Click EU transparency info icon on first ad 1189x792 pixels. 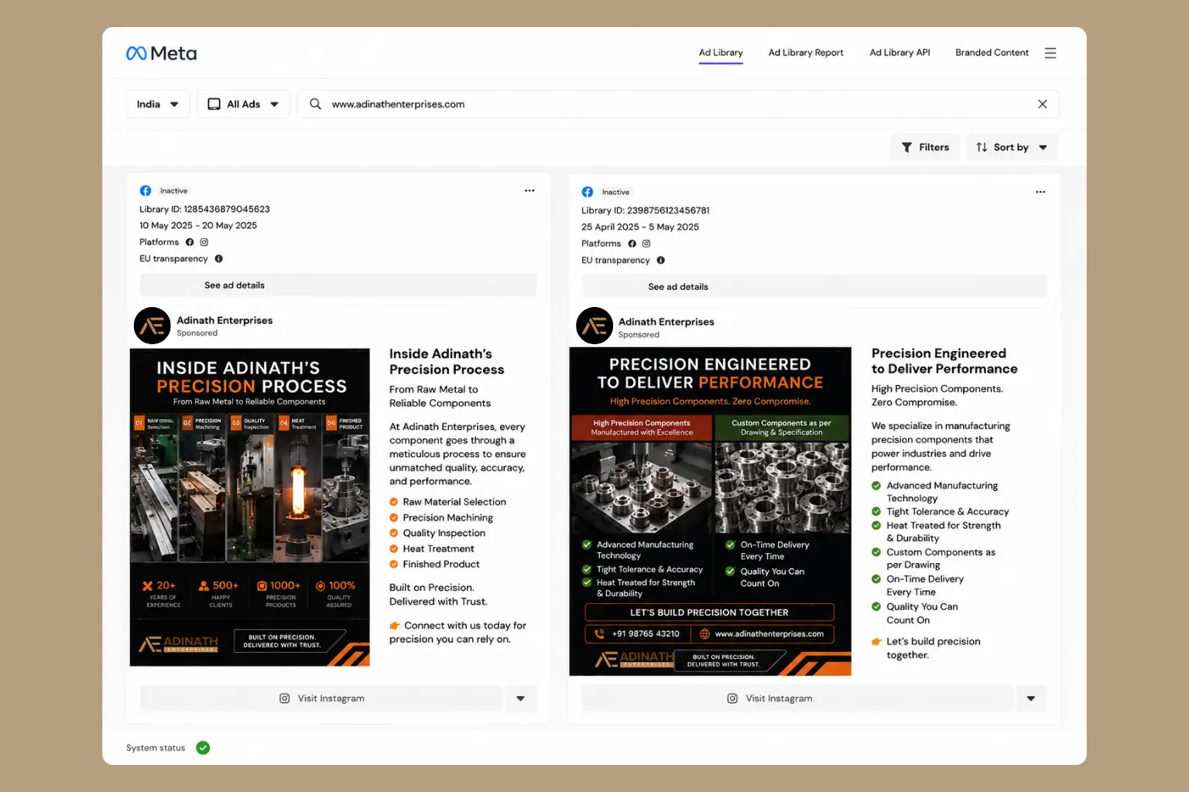(218, 258)
